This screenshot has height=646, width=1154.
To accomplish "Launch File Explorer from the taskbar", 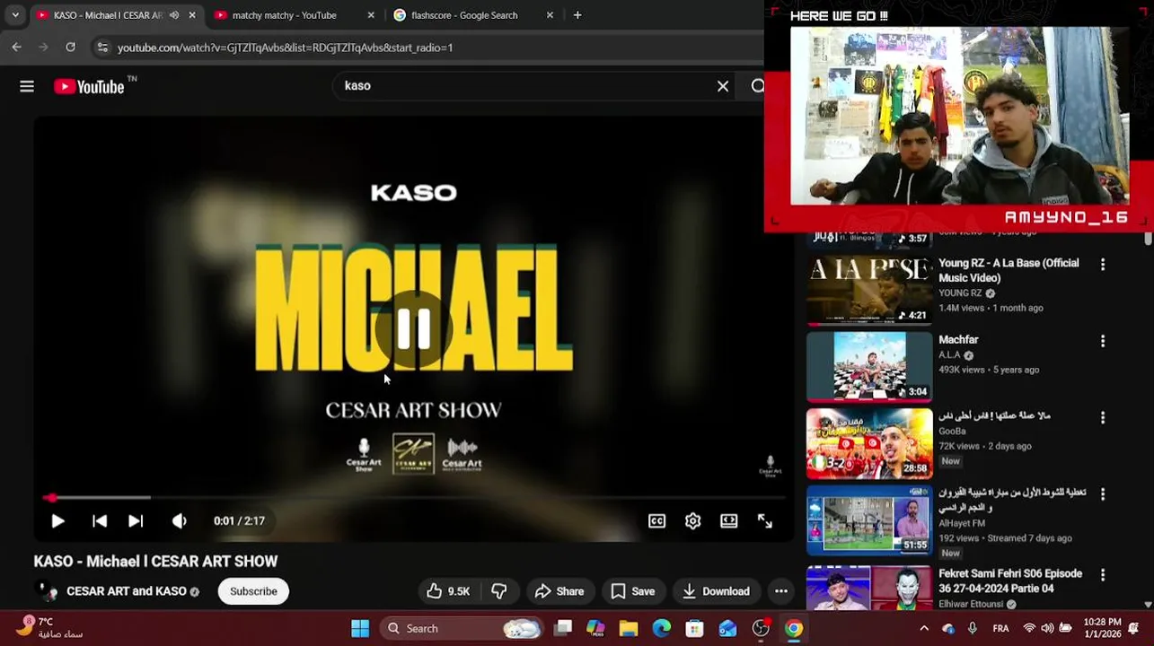I will [x=629, y=628].
